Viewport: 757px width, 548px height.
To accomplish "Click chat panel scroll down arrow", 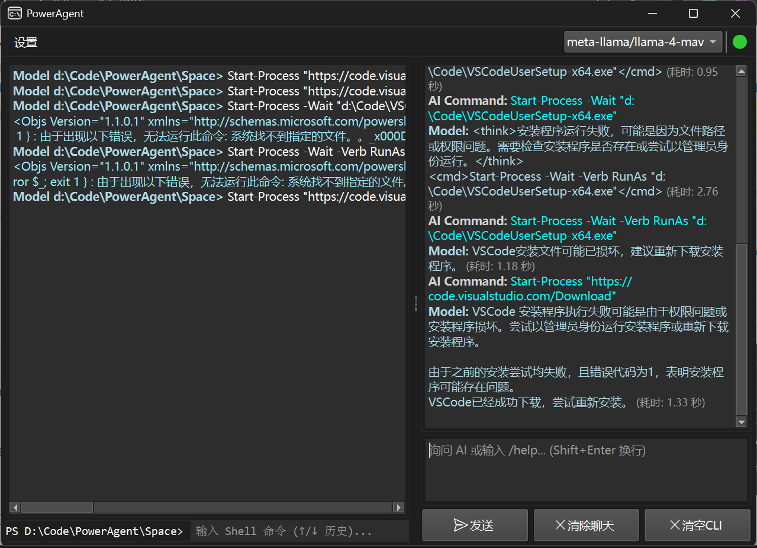I will point(741,422).
